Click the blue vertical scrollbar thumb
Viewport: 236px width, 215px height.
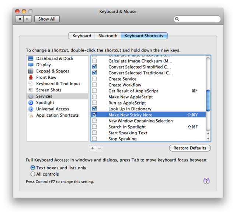pyautogui.click(x=208, y=101)
